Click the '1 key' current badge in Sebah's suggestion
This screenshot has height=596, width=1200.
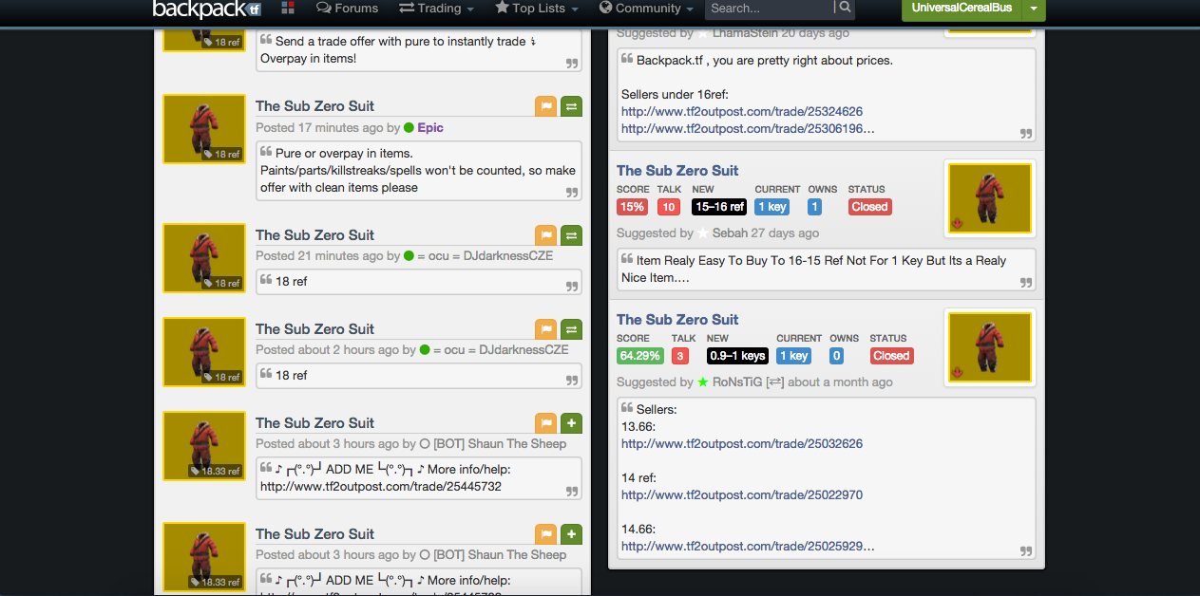point(772,207)
